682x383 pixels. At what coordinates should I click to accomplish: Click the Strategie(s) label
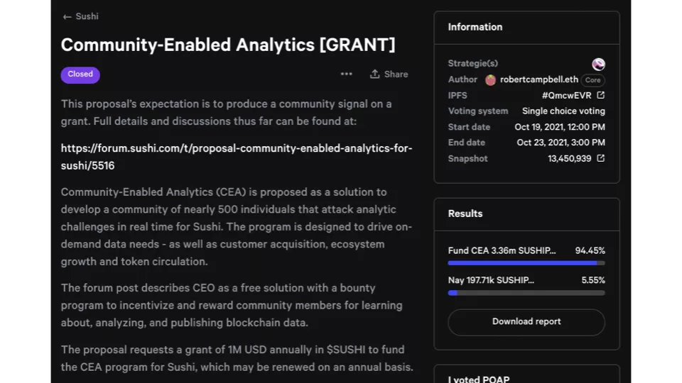click(473, 63)
